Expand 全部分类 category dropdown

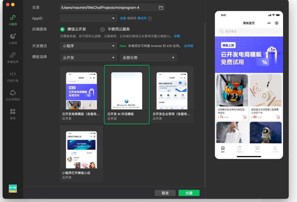point(148,58)
